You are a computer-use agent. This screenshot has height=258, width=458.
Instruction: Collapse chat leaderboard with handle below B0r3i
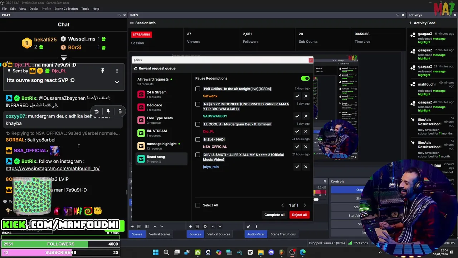[64, 58]
